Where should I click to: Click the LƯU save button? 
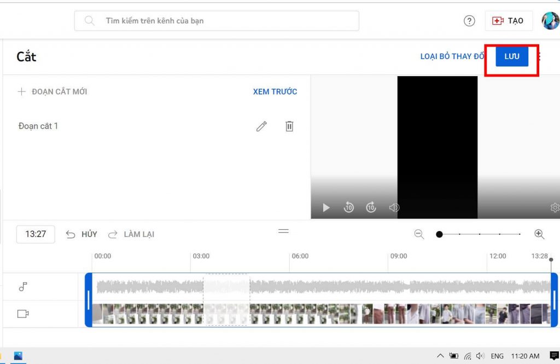click(511, 56)
